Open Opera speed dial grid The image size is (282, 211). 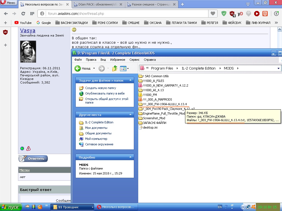click(x=32, y=14)
